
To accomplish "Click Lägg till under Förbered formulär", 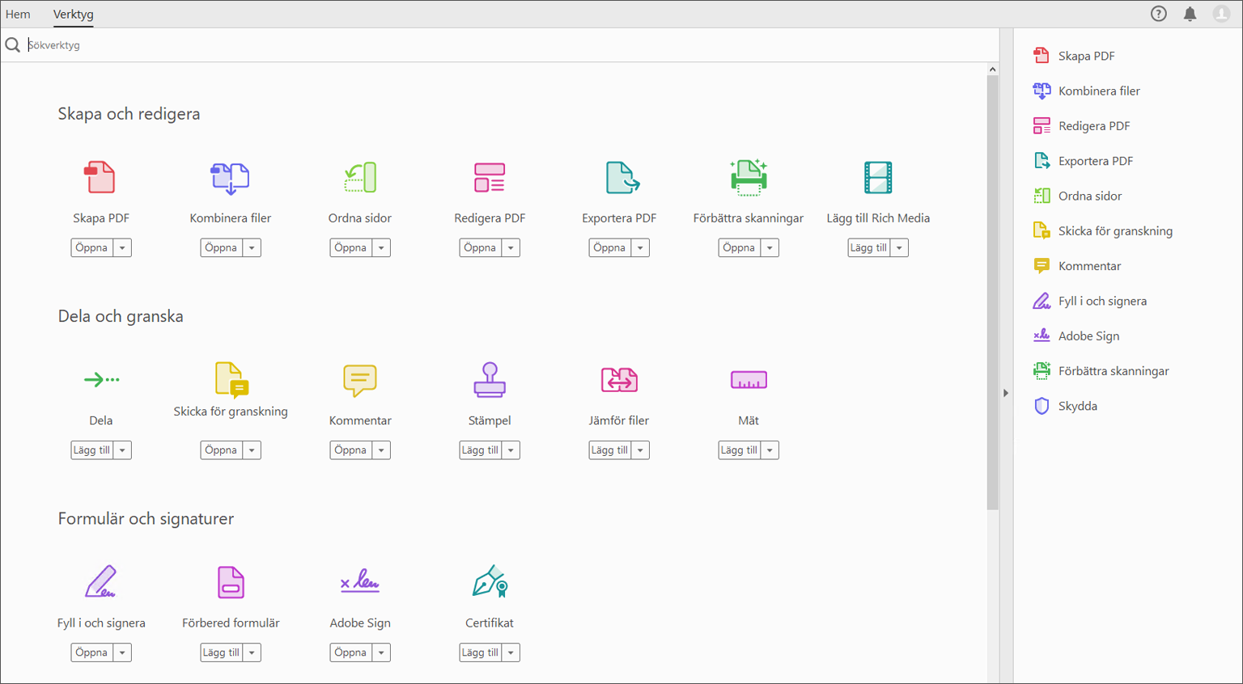I will pos(222,652).
